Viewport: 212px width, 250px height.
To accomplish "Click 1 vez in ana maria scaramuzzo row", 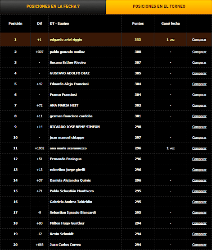I will 171,148.
